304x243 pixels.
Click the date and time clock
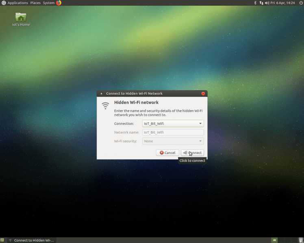(283, 3)
